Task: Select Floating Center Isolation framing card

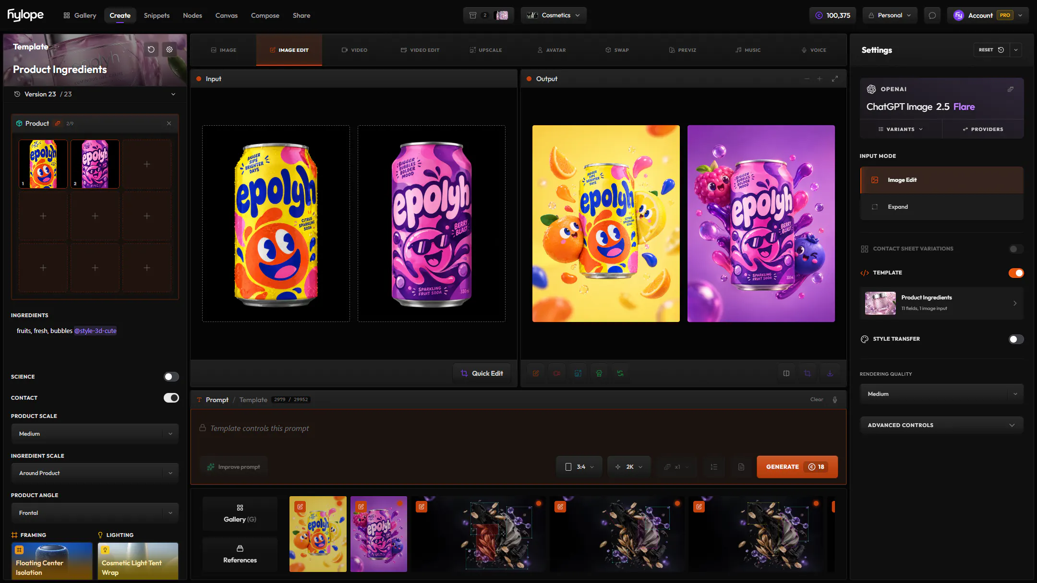Action: click(x=52, y=561)
